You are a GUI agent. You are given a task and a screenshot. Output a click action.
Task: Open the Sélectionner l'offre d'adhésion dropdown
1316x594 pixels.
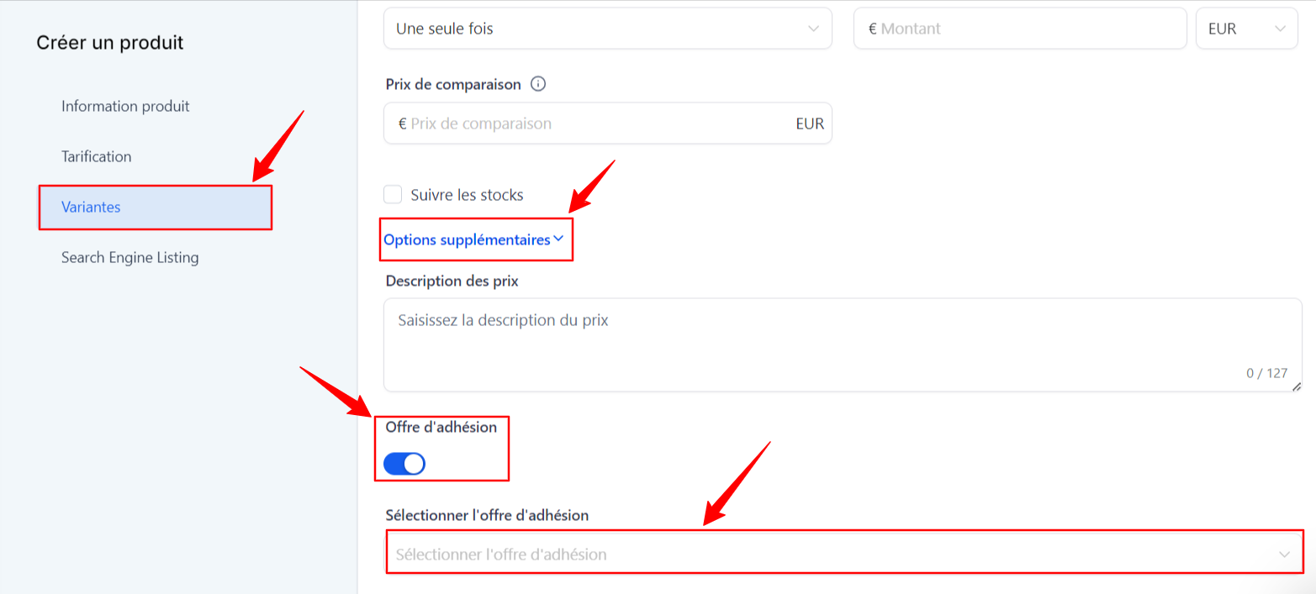click(x=844, y=555)
